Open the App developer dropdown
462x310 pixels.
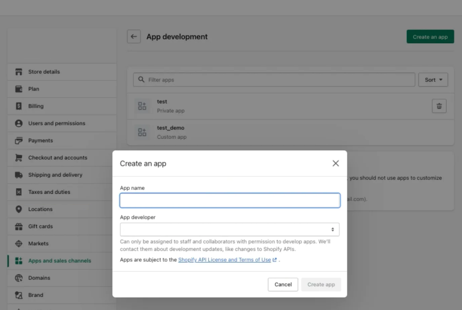[229, 230]
